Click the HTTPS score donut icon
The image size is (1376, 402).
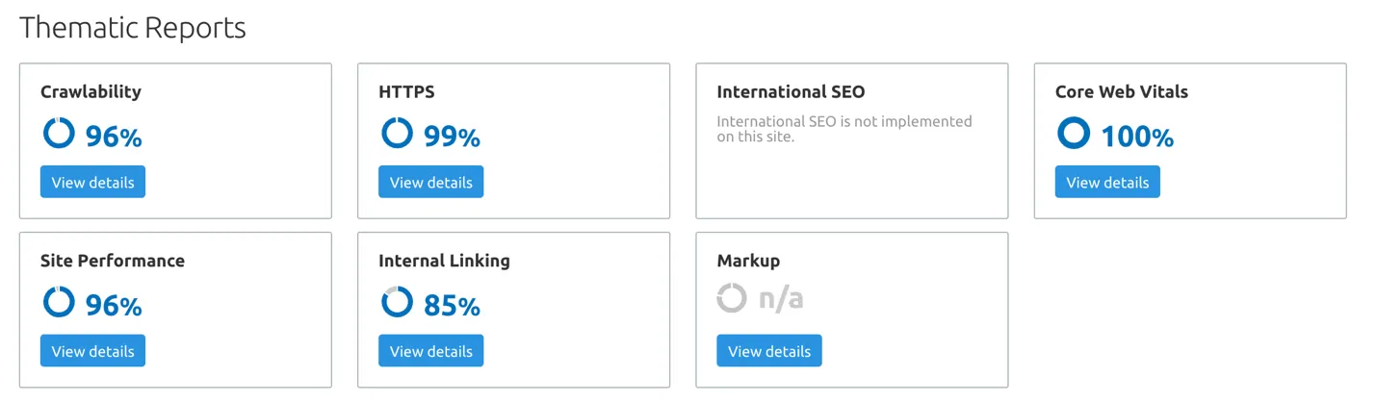pyautogui.click(x=397, y=133)
